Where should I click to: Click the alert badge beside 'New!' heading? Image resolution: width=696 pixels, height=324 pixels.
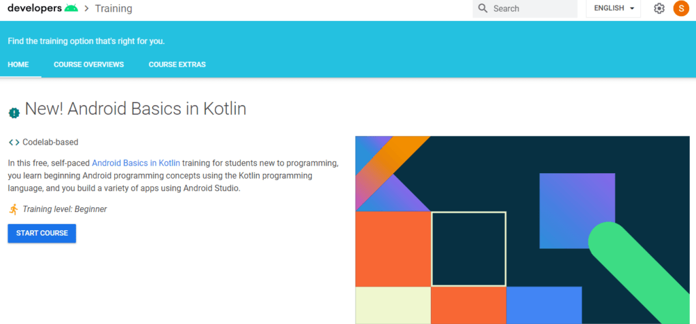tap(14, 113)
